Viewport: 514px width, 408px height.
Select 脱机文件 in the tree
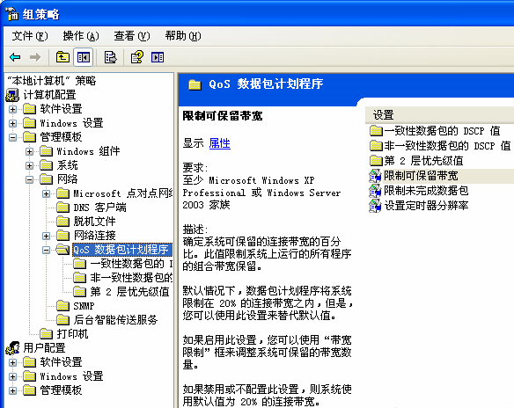[x=94, y=222]
